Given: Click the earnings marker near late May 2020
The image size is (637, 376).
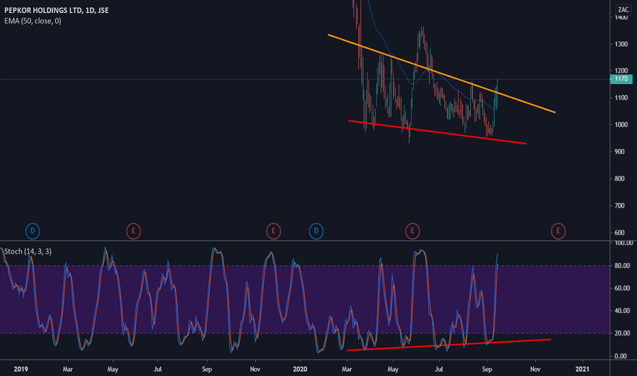Looking at the screenshot, I should click(x=412, y=231).
